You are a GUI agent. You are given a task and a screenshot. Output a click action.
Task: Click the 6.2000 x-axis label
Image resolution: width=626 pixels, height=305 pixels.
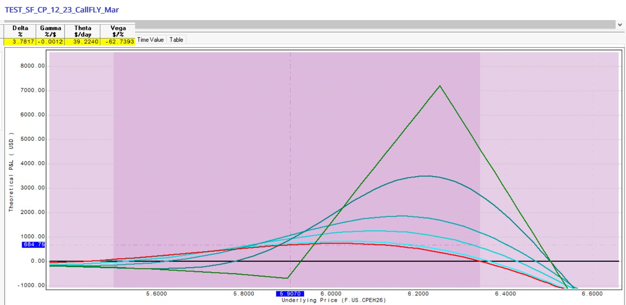[419, 294]
